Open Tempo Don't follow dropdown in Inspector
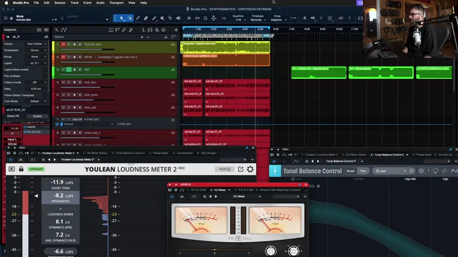The height and width of the screenshot is (257, 458). (x=36, y=44)
